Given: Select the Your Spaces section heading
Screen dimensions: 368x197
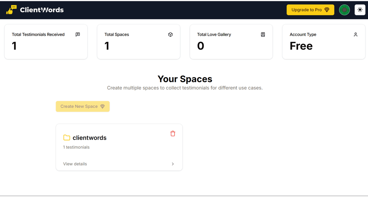Looking at the screenshot, I should click(x=185, y=79).
